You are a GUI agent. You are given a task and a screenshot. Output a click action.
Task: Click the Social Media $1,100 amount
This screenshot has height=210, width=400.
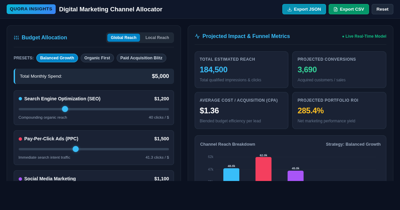[162, 179]
